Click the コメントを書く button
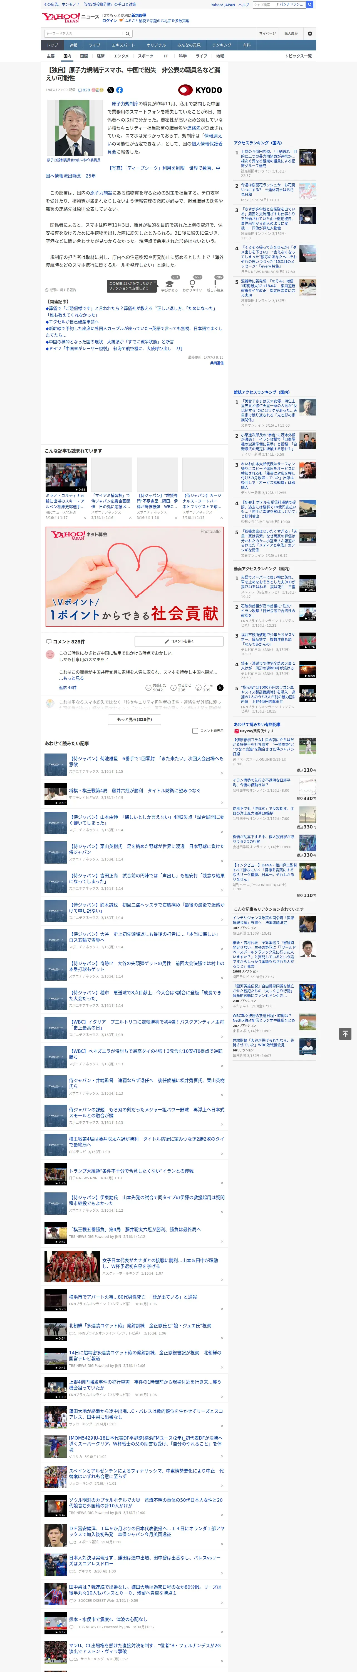357x1672 pixels. point(179,641)
